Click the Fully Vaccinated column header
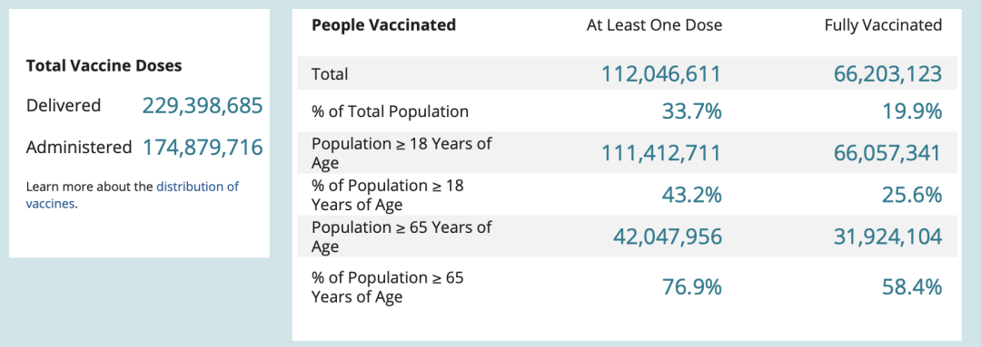981x347 pixels. [x=883, y=25]
